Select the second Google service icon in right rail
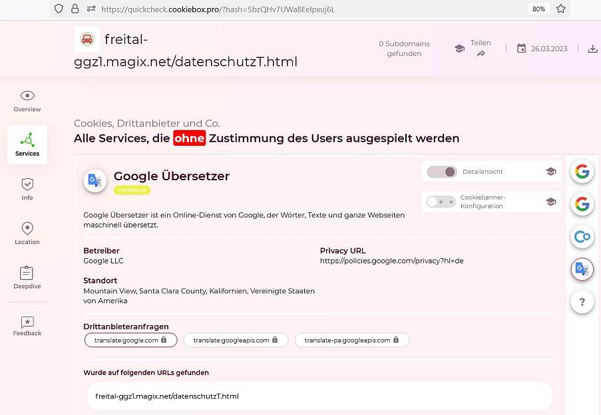The height and width of the screenshot is (415, 601). pos(582,204)
